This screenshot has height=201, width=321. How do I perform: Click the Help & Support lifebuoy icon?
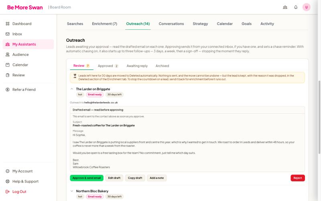pyautogui.click(x=8, y=181)
